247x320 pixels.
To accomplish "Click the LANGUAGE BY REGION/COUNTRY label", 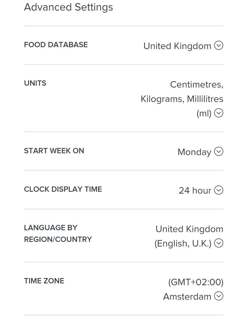I will click(x=58, y=234).
